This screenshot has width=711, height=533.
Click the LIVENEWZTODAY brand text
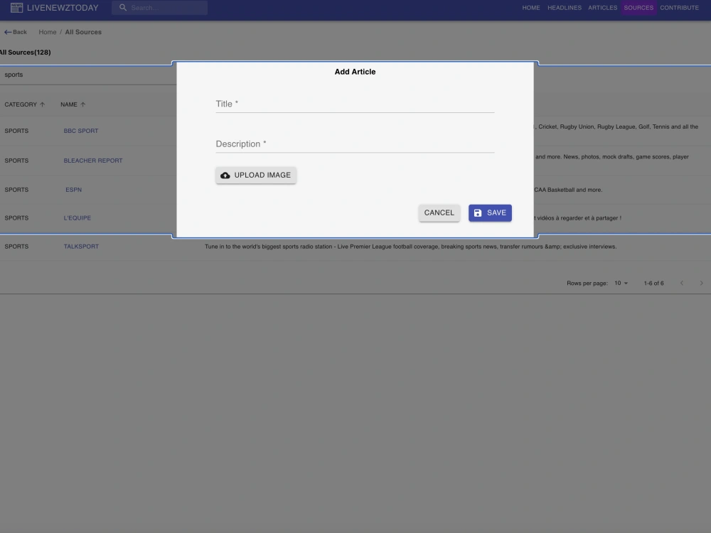[63, 8]
